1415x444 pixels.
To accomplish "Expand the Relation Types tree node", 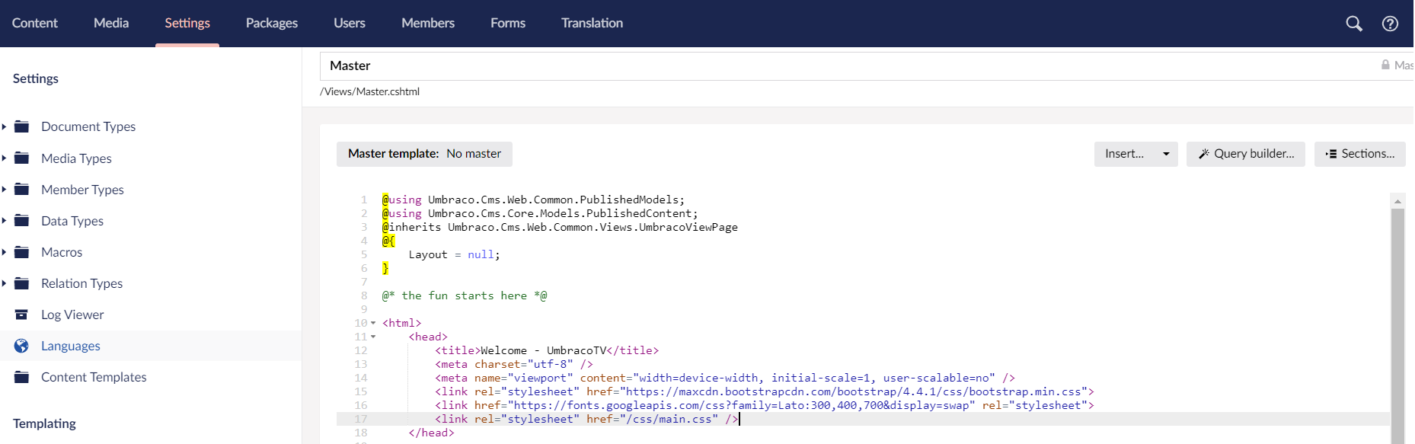I will [4, 283].
